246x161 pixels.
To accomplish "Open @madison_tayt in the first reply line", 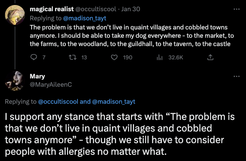I will point(84,18).
